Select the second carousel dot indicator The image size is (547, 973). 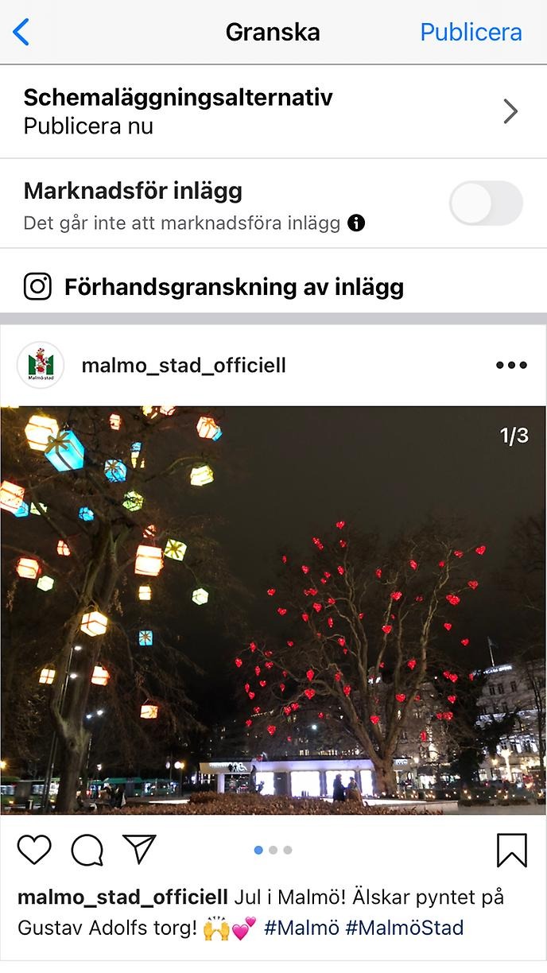[273, 850]
